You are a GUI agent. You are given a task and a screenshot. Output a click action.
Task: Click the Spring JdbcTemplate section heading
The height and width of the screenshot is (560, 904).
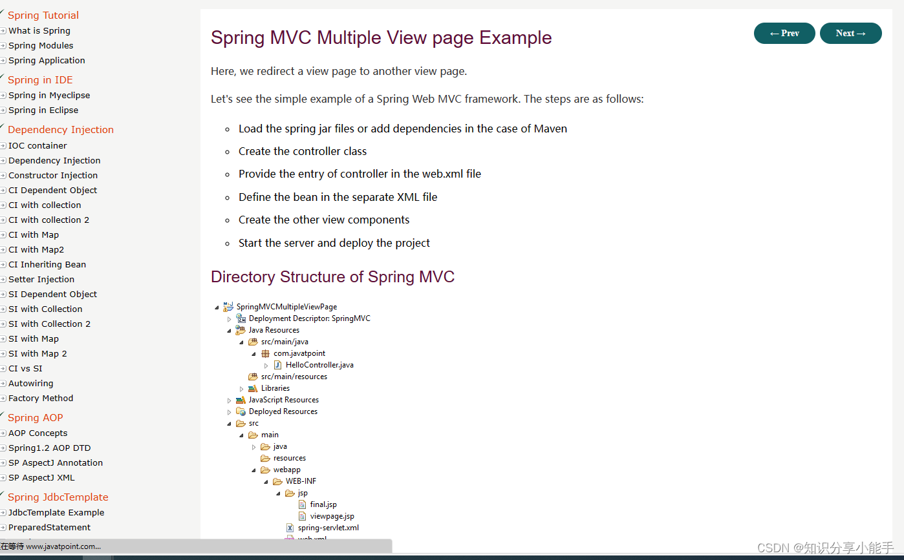pos(58,497)
